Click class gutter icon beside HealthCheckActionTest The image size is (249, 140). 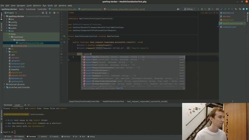tap(64, 36)
